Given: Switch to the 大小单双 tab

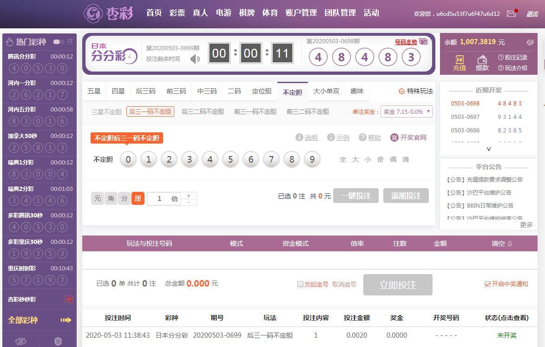Looking at the screenshot, I should pyautogui.click(x=326, y=92).
